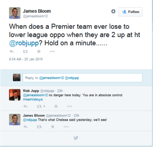The height and width of the screenshot is (147, 153).
Task: Reply to James Bloom's Chelsea tweet
Action: [x=25, y=127]
